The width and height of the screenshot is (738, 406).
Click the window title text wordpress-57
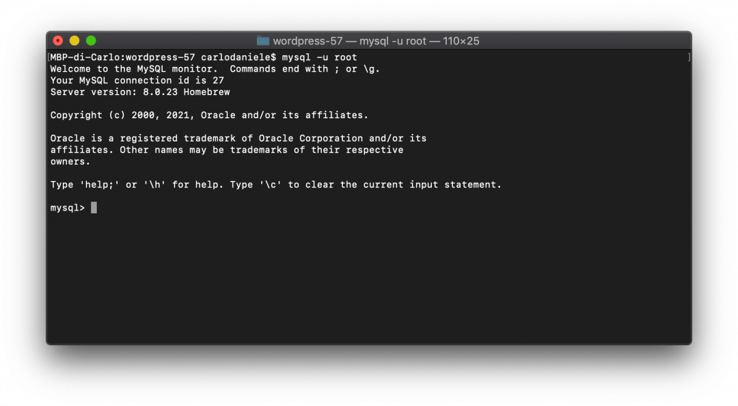point(307,41)
